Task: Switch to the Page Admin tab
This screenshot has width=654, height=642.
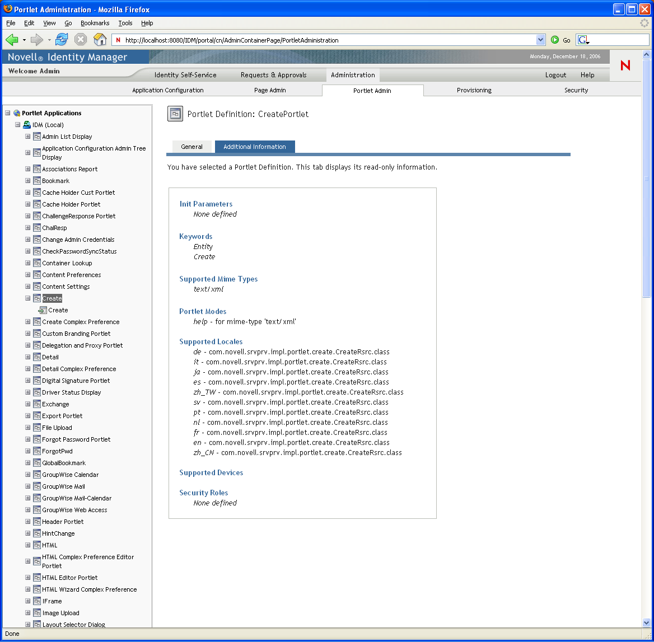Action: (270, 90)
